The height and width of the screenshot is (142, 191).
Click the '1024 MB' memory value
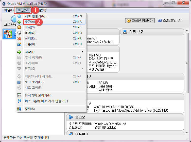95,55
